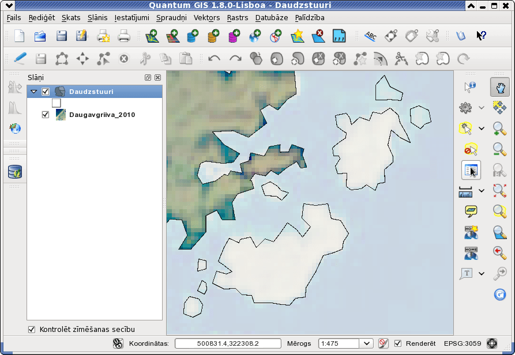The image size is (515, 355).
Task: Select the Node tool icon
Action: click(x=103, y=59)
